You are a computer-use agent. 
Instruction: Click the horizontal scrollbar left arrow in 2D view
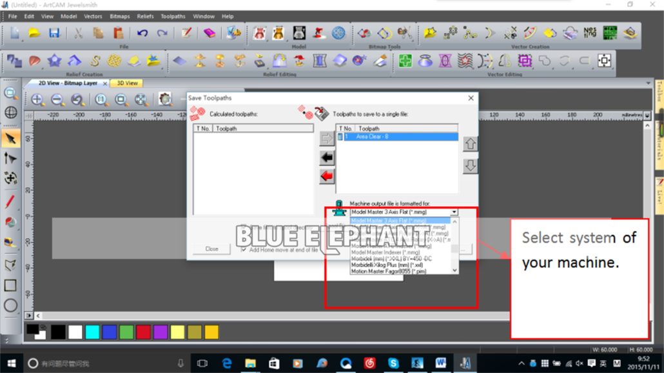pos(38,316)
